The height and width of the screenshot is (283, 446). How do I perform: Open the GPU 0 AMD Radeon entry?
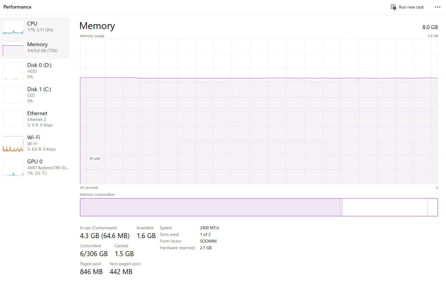35,167
